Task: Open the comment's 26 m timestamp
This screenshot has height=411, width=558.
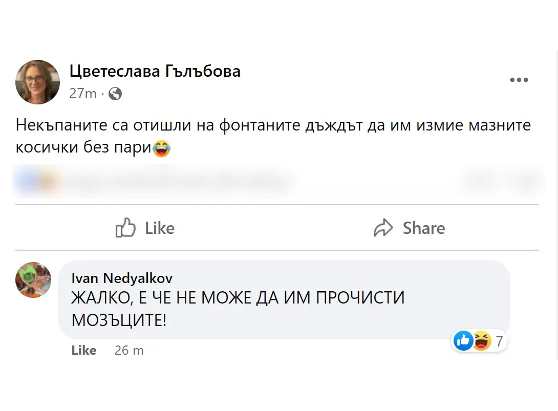Action: pos(129,351)
